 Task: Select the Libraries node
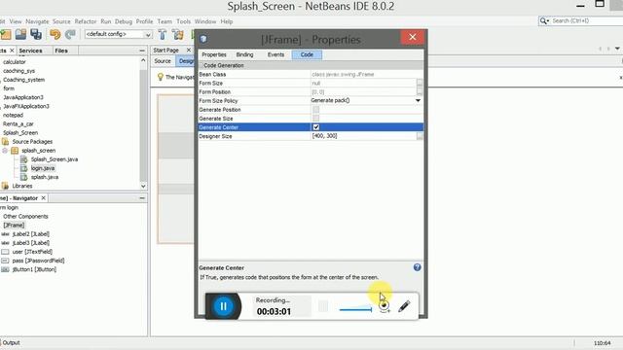(21, 186)
